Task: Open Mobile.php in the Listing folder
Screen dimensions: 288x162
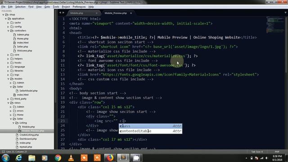Action: click(x=28, y=127)
